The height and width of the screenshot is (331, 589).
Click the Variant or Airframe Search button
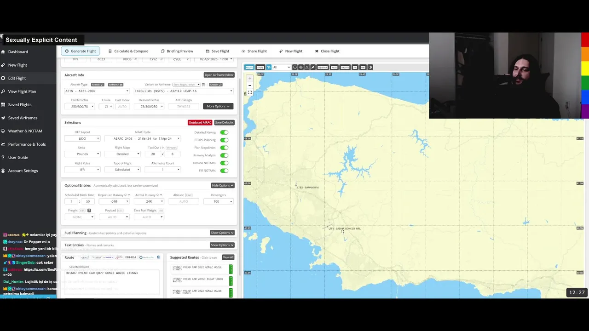[x=216, y=85]
